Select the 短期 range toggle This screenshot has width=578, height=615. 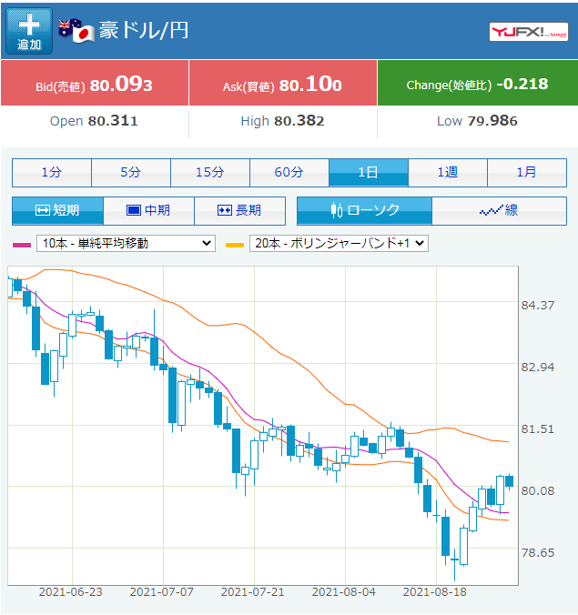[x=57, y=211]
